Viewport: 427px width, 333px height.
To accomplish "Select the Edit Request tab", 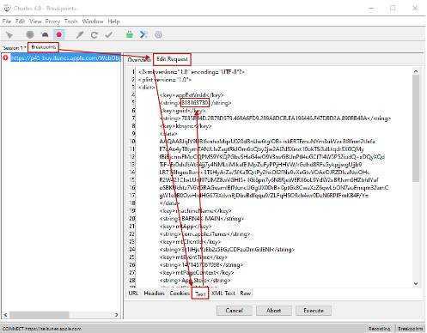I will tap(172, 59).
